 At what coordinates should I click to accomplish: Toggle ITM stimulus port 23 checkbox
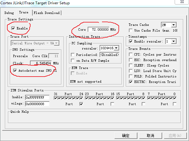87,98
